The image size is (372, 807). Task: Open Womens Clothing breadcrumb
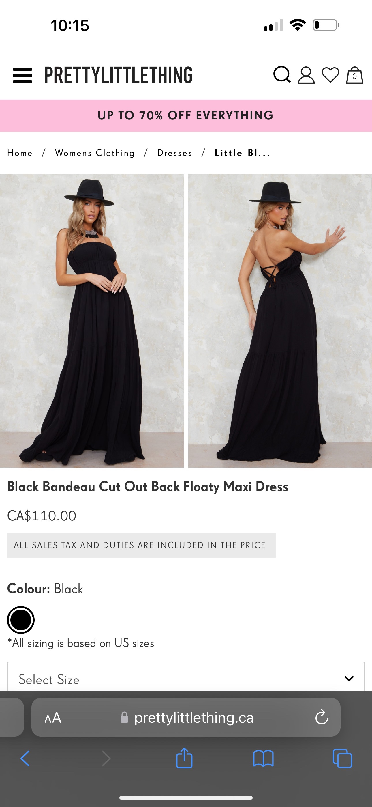pyautogui.click(x=95, y=153)
